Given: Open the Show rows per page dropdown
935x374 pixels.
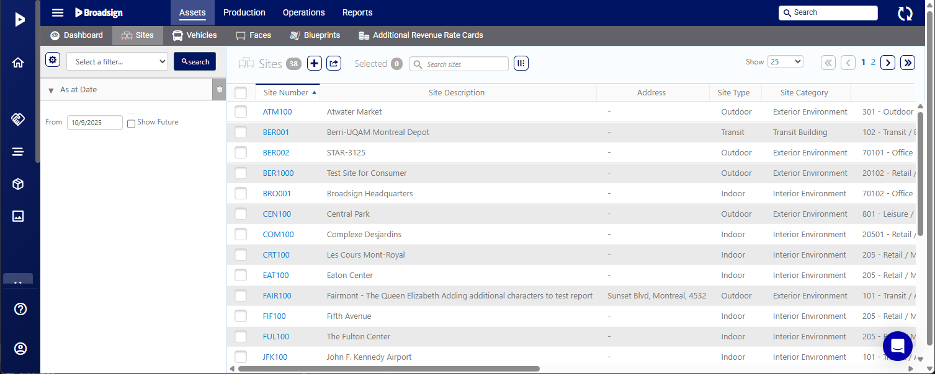Looking at the screenshot, I should (785, 61).
